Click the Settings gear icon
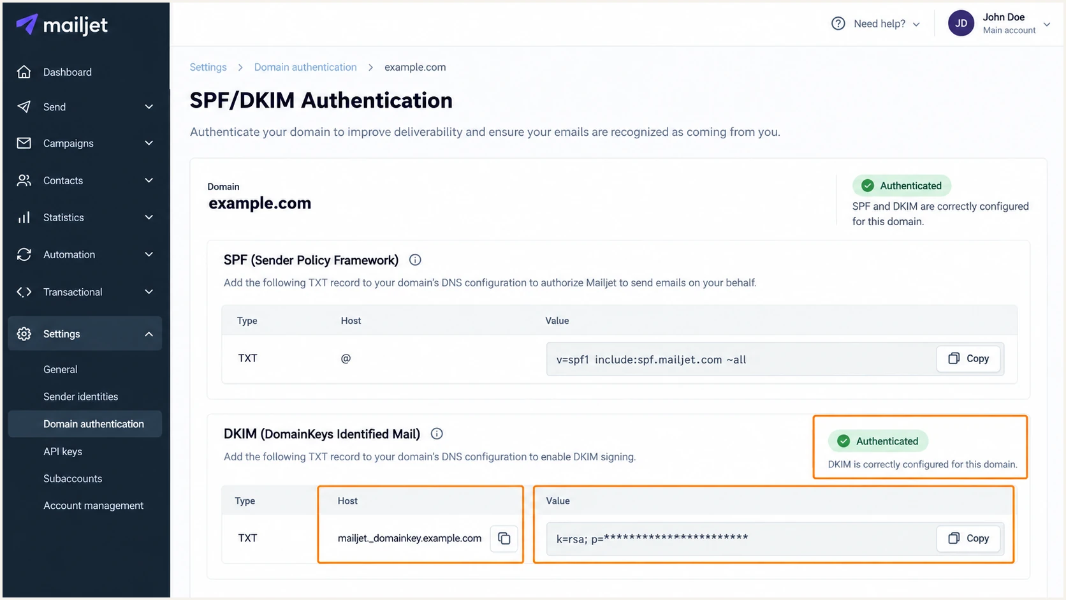 point(24,333)
